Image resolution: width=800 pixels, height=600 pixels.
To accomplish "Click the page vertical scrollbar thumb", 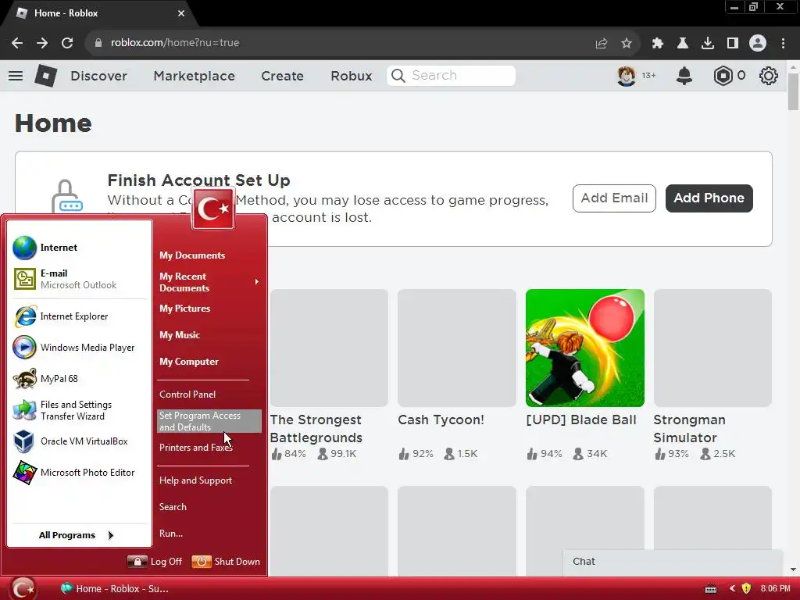I will pos(793,92).
